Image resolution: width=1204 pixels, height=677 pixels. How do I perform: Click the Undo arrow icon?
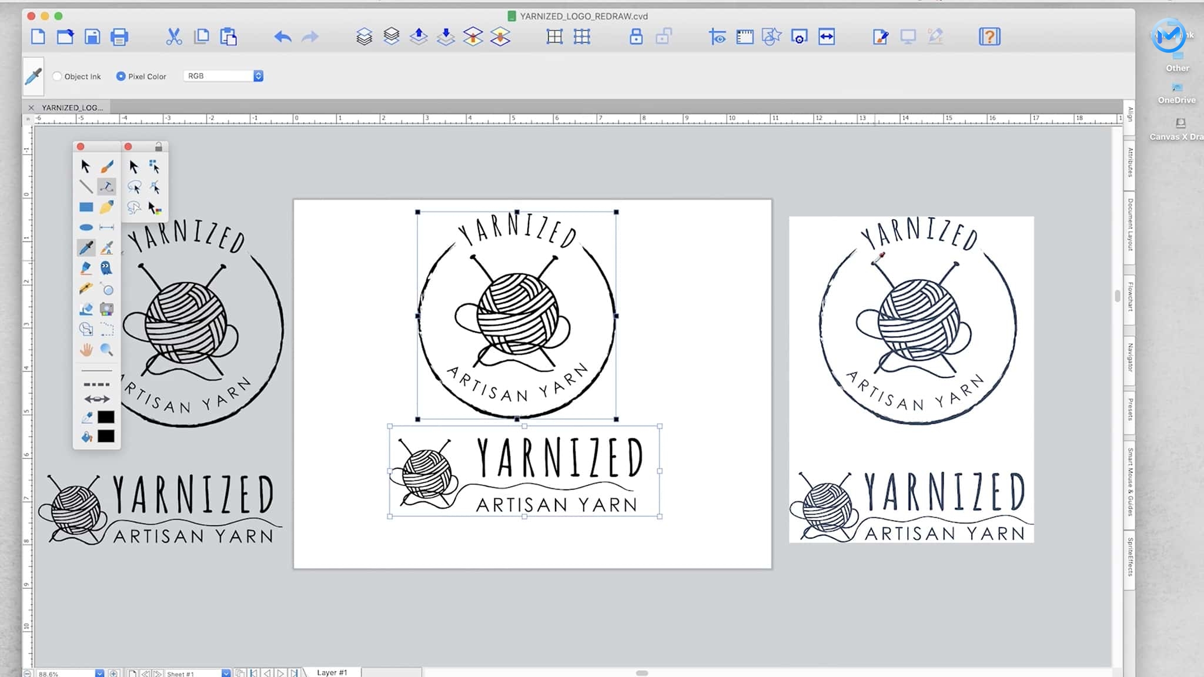(283, 37)
